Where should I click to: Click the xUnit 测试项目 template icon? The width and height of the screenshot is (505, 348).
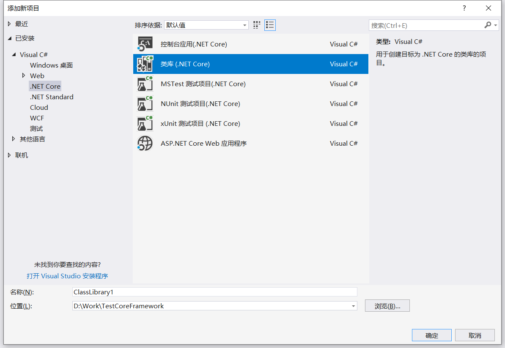click(145, 123)
